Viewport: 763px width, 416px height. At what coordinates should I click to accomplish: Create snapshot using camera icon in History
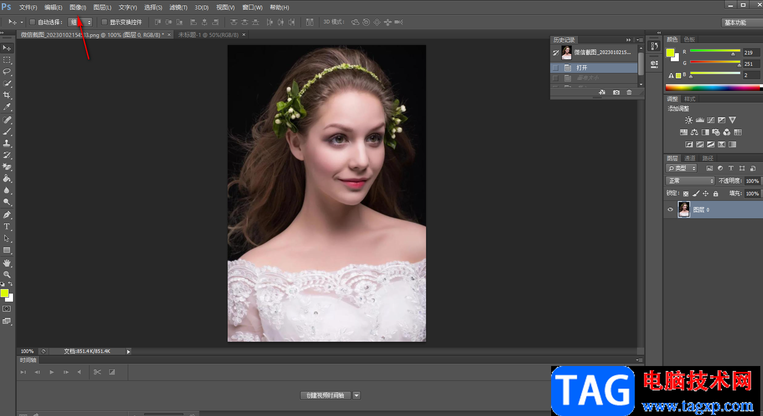tap(616, 92)
